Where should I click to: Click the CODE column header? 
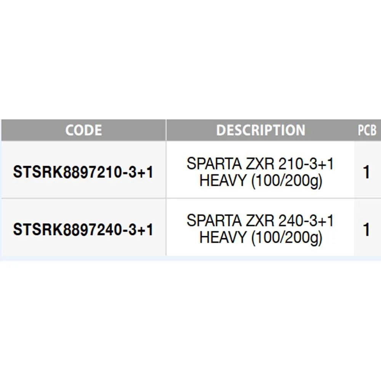pos(83,130)
